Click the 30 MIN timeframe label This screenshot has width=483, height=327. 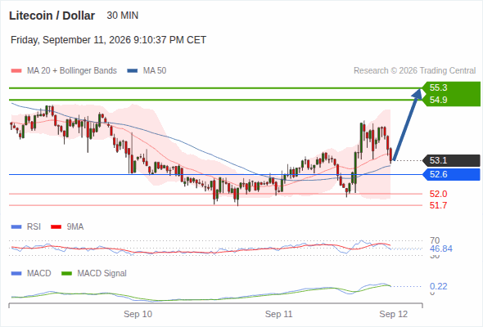(x=122, y=16)
